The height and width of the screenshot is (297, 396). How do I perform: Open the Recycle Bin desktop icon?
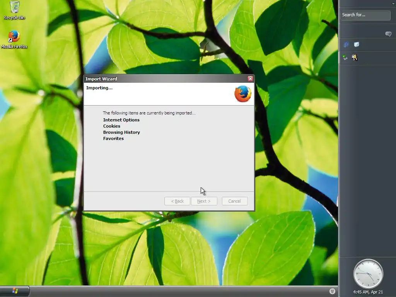[x=14, y=10]
